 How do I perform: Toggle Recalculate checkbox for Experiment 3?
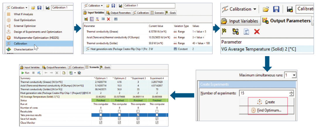click(138, 111)
